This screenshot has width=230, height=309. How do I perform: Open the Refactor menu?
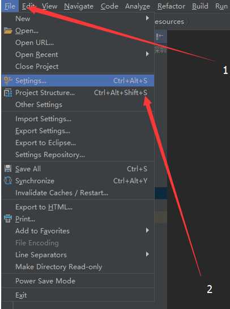pyautogui.click(x=171, y=6)
